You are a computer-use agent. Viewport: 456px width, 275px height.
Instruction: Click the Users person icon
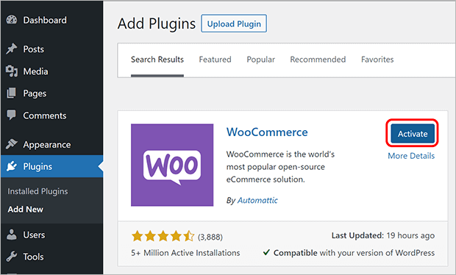pos(12,235)
